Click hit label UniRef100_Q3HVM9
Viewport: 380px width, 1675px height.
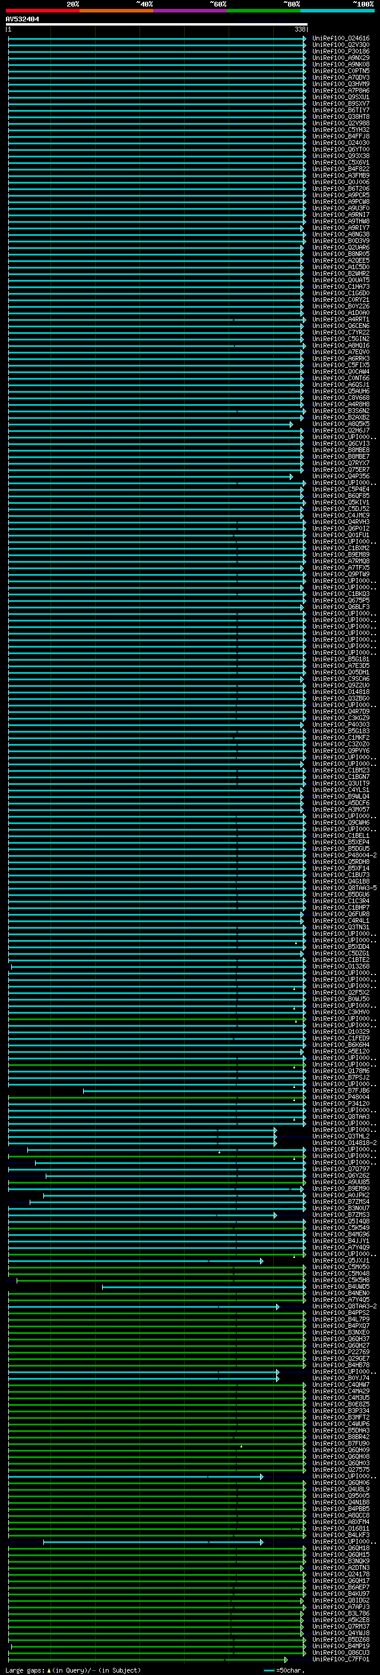click(341, 84)
